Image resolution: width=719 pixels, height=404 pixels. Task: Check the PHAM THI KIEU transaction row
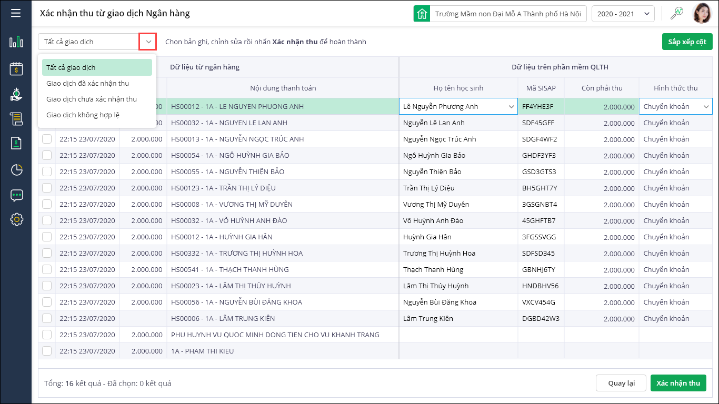click(x=47, y=351)
